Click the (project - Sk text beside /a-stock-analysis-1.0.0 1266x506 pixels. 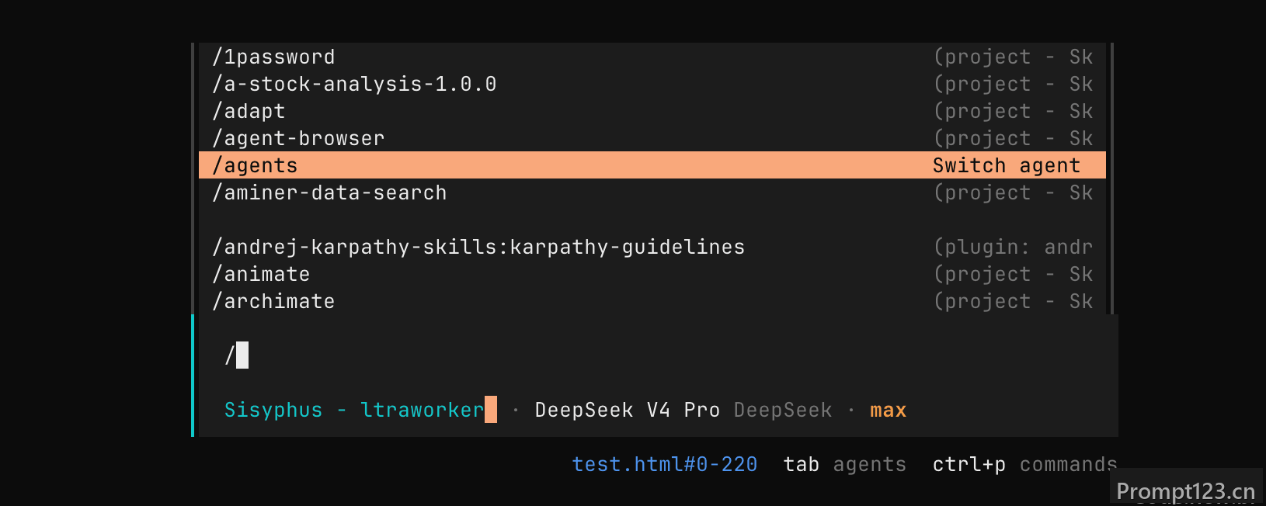(x=1013, y=84)
